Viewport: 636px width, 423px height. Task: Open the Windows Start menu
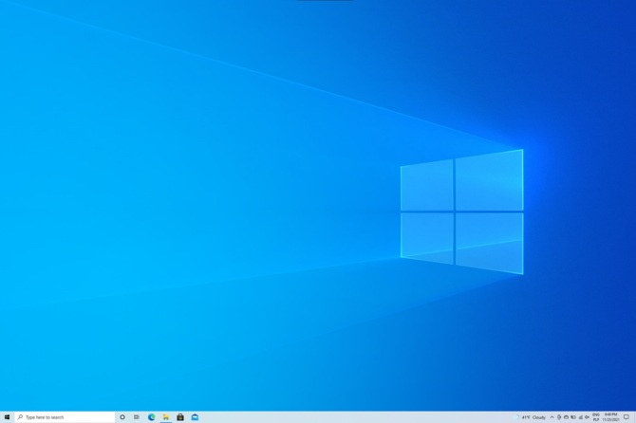click(x=7, y=417)
